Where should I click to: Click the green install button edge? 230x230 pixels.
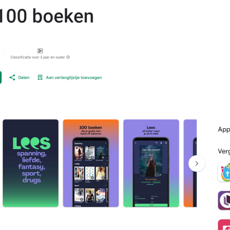(x=0, y=78)
